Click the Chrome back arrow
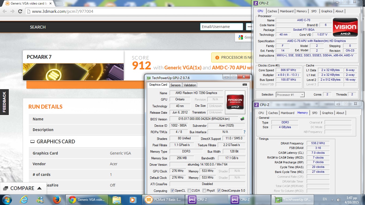This screenshot has height=205, width=365. coord(5,11)
